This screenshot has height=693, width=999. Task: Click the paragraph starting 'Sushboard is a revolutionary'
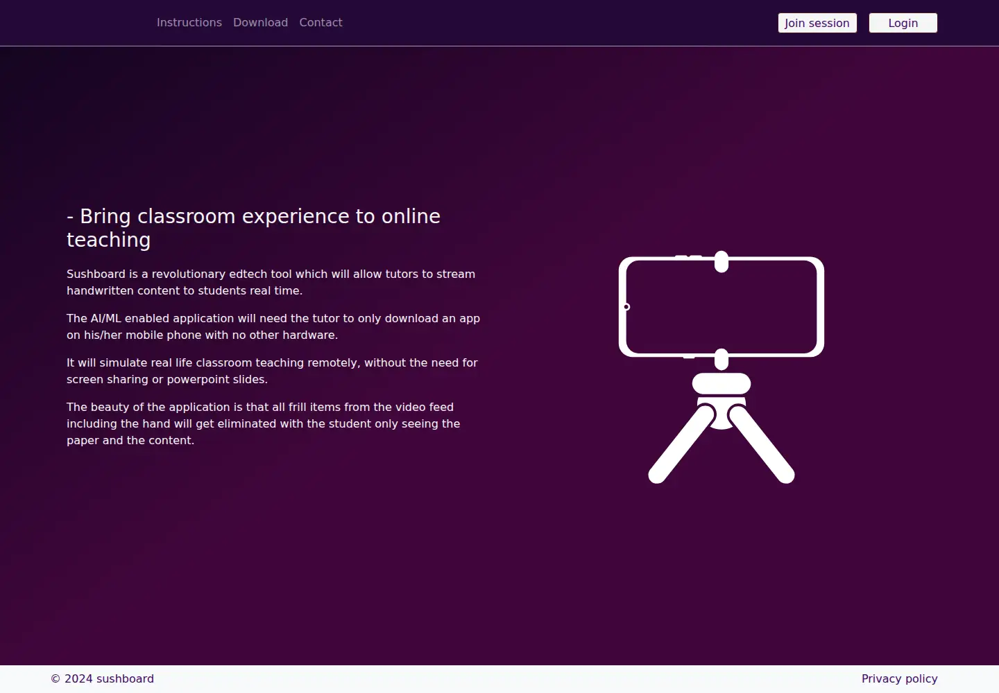click(x=271, y=283)
